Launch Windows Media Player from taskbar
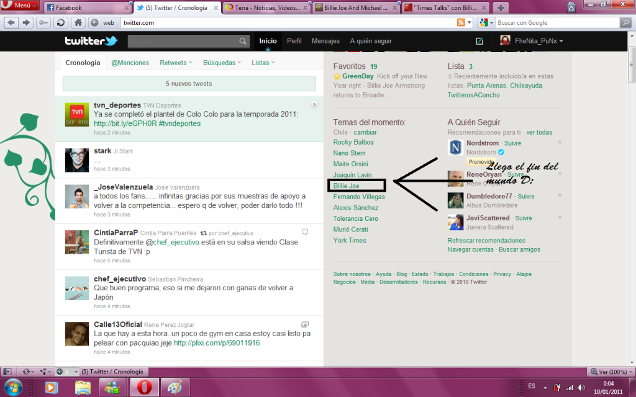Screen dimensions: 636x397 pos(51,388)
